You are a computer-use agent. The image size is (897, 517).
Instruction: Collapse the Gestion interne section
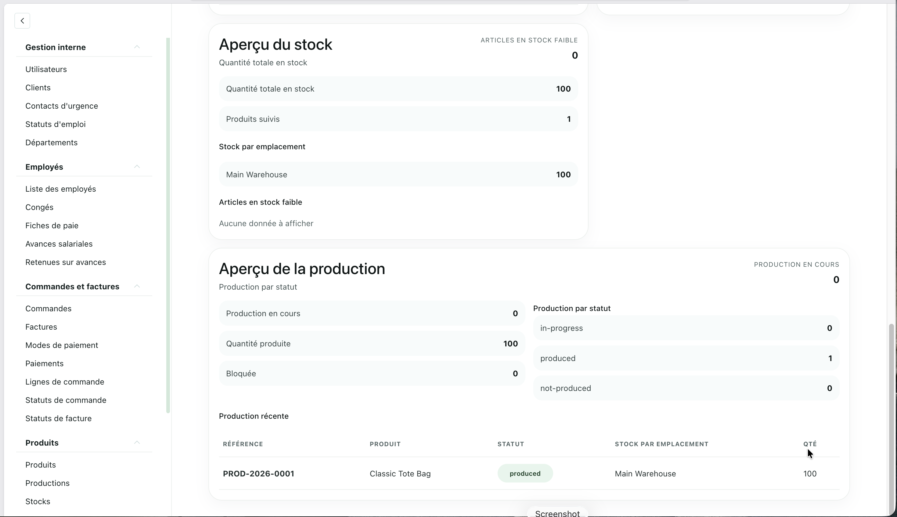click(137, 47)
